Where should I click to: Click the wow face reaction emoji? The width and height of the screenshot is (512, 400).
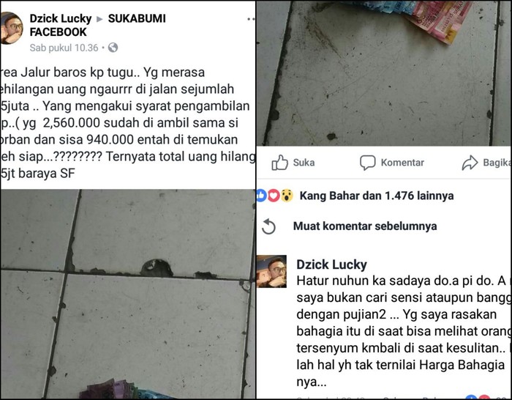pyautogui.click(x=287, y=196)
